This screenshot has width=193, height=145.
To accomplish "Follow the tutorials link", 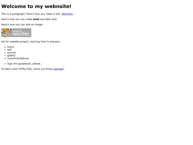I will [x=58, y=69].
